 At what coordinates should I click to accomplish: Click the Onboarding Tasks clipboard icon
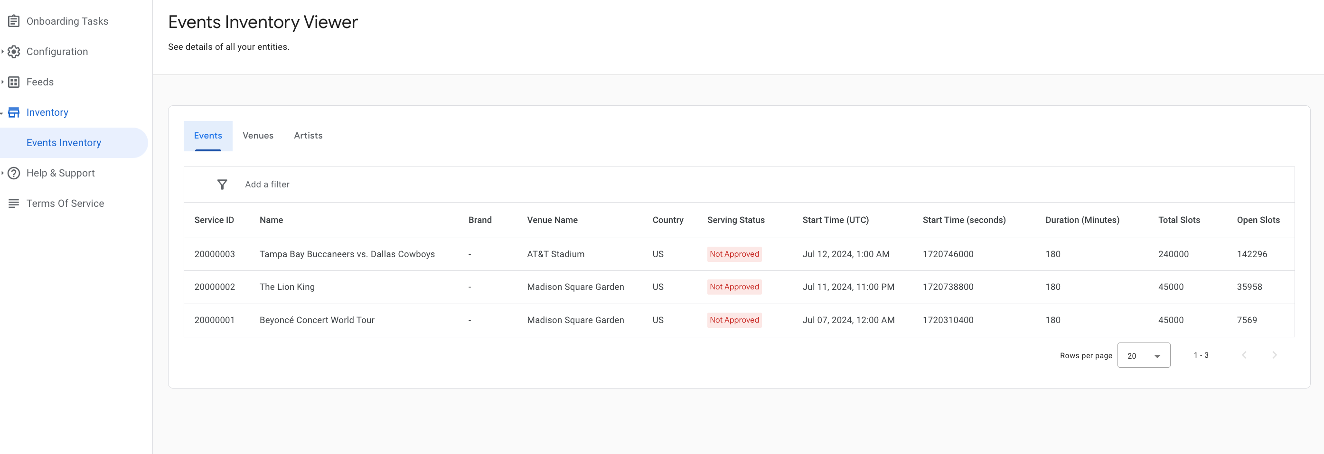click(x=14, y=21)
